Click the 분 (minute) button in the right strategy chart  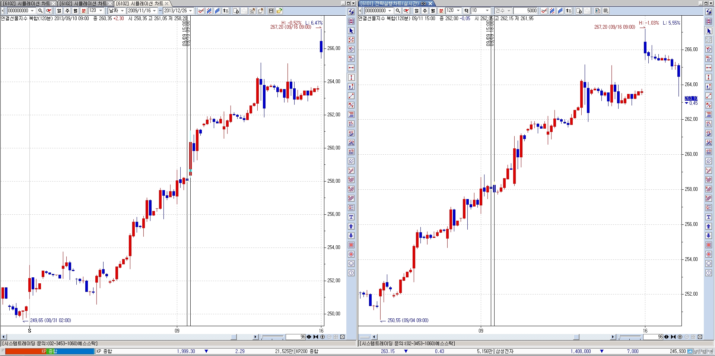pyautogui.click(x=441, y=11)
